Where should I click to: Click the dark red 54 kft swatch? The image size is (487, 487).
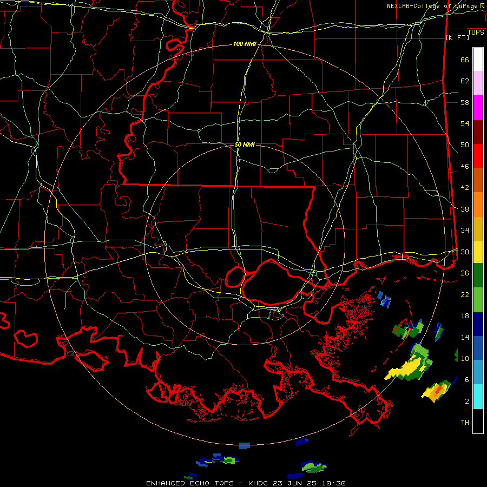pos(478,132)
